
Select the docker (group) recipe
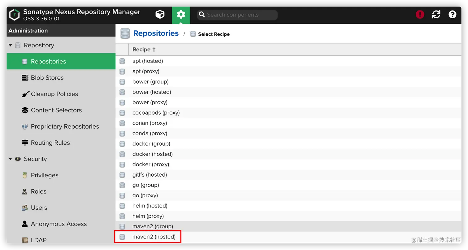point(288,144)
